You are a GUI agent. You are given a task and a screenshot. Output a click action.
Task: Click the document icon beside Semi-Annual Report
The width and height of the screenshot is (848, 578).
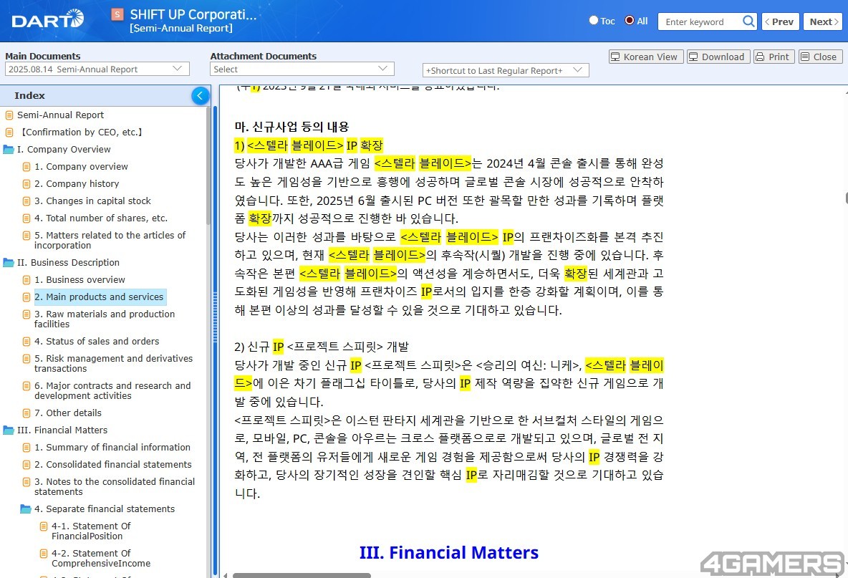9,115
